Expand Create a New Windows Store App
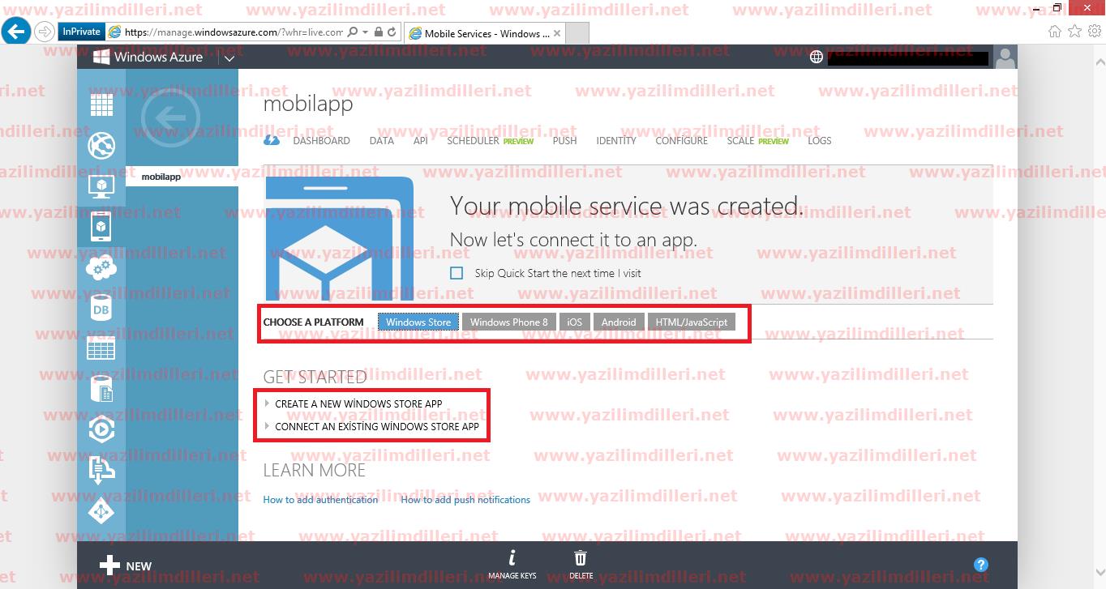Image resolution: width=1106 pixels, height=589 pixels. click(358, 403)
